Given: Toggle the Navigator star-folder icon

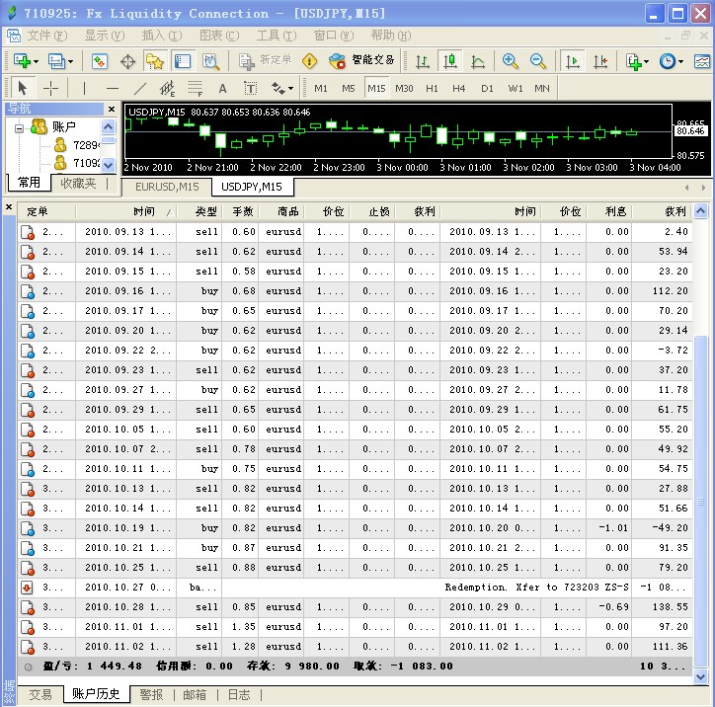Looking at the screenshot, I should tap(155, 60).
